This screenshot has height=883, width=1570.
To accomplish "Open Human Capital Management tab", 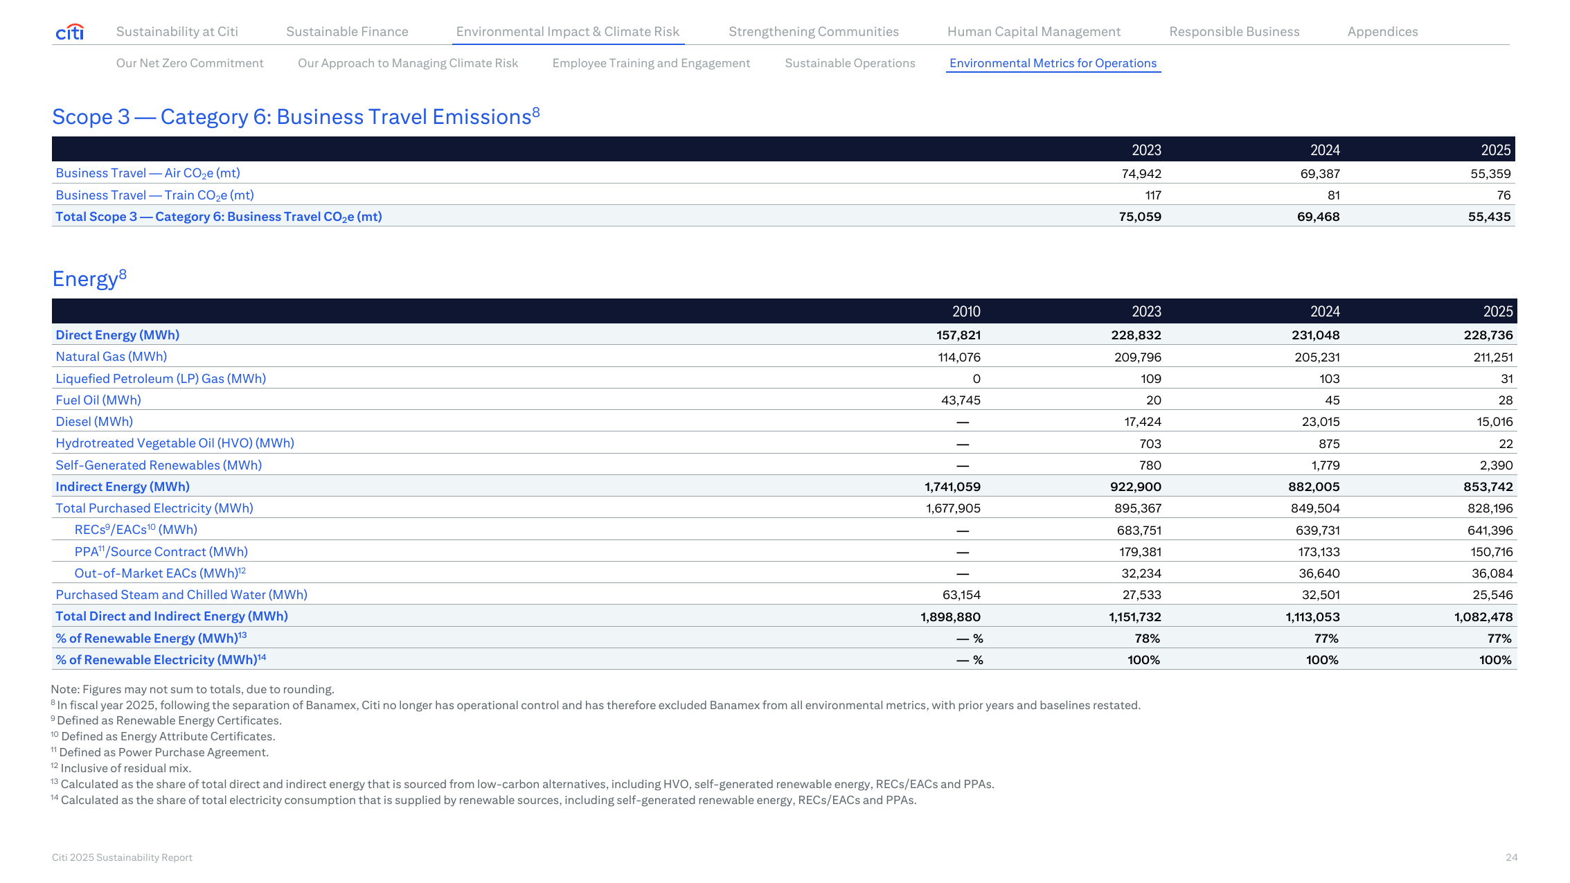I will coord(1034,32).
